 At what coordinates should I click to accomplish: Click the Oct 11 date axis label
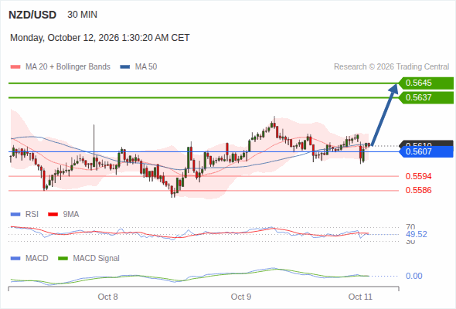(x=360, y=297)
